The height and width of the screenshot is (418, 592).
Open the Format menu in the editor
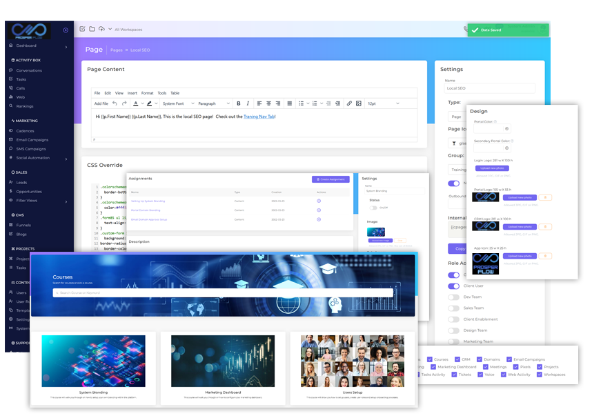pyautogui.click(x=148, y=93)
